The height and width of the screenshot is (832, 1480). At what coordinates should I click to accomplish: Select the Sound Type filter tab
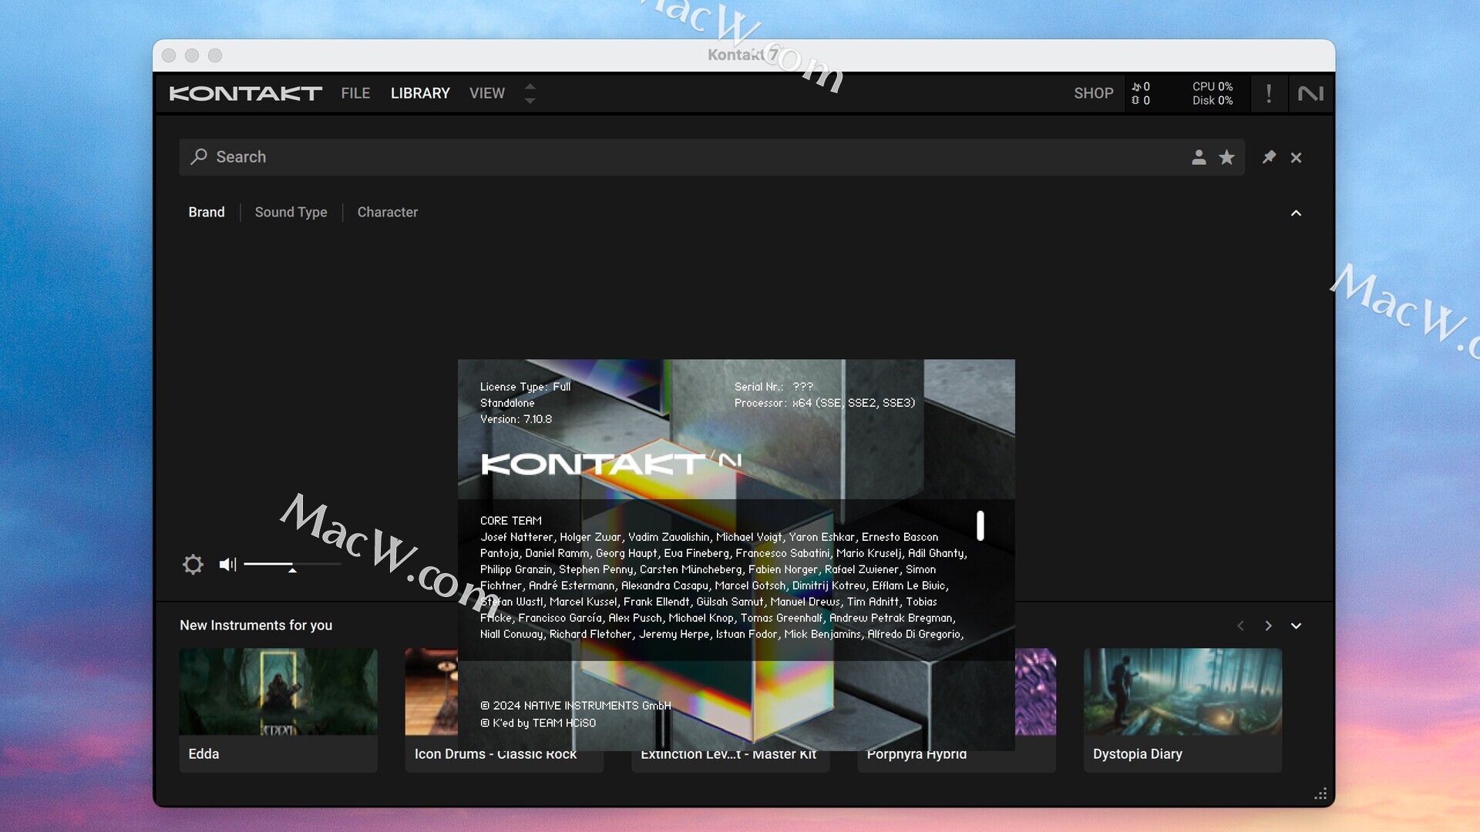point(291,212)
